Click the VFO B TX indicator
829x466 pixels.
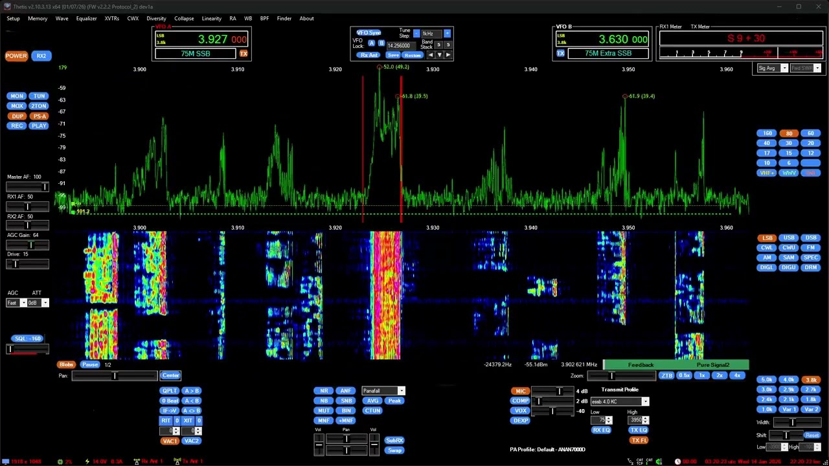coord(560,53)
